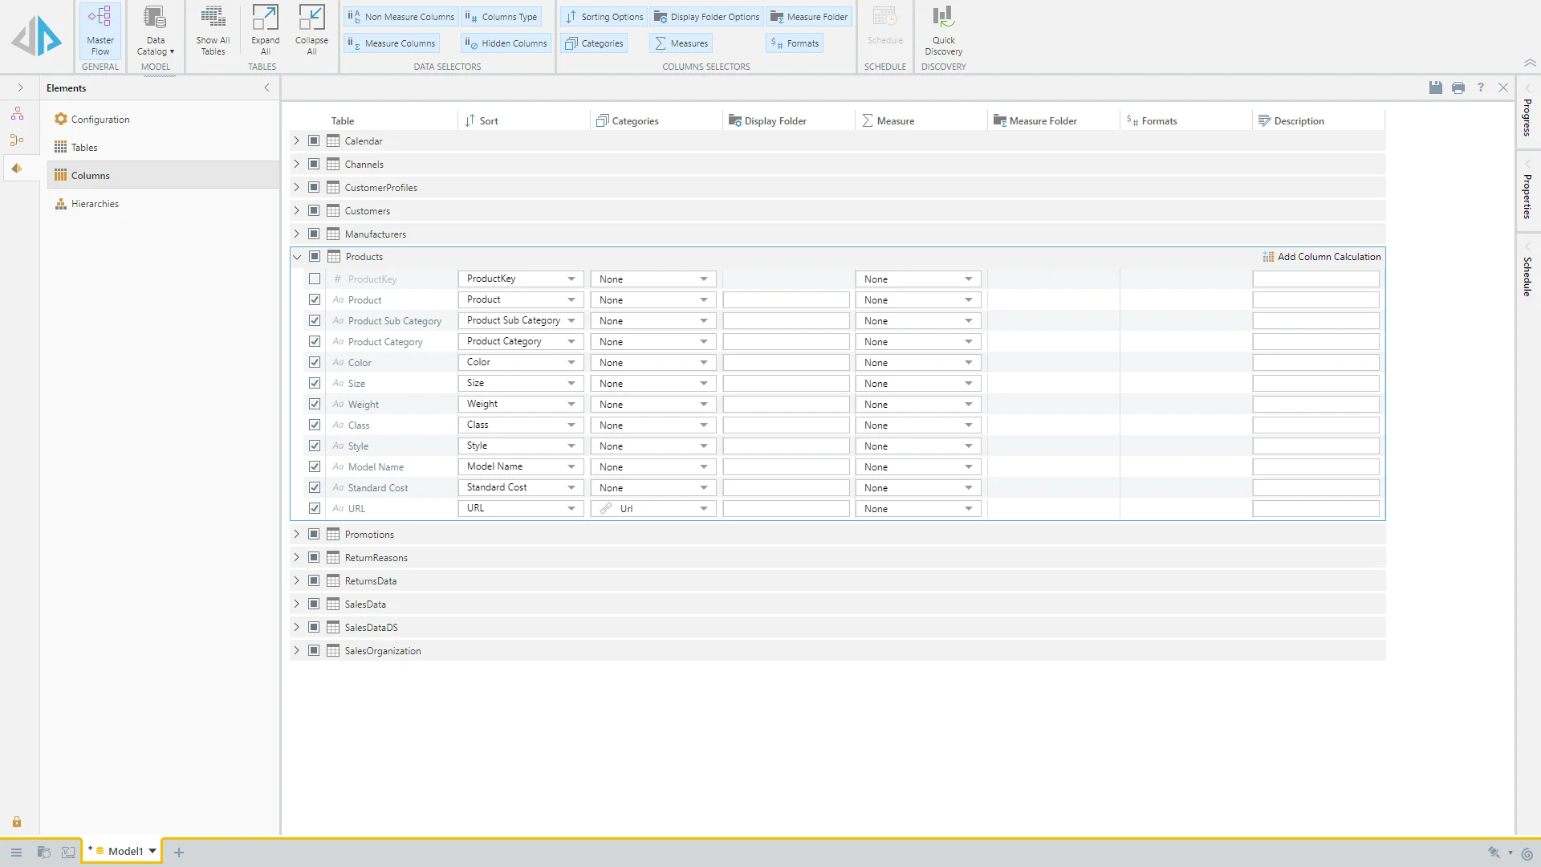Viewport: 1541px width, 867px height.
Task: Click the lock icon in the left sidebar
Action: click(17, 822)
